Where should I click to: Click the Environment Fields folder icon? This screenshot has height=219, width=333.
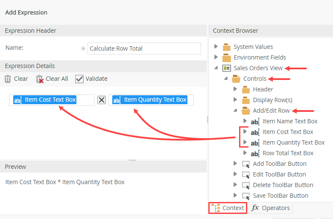pyautogui.click(x=227, y=57)
